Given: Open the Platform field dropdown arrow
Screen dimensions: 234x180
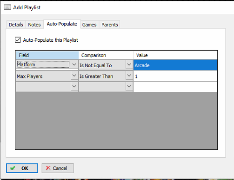Looking at the screenshot, I should pyautogui.click(x=74, y=64).
